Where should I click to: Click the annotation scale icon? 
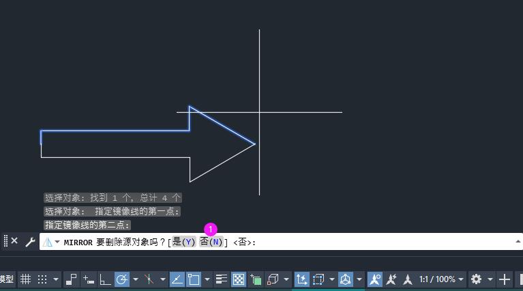(408, 279)
